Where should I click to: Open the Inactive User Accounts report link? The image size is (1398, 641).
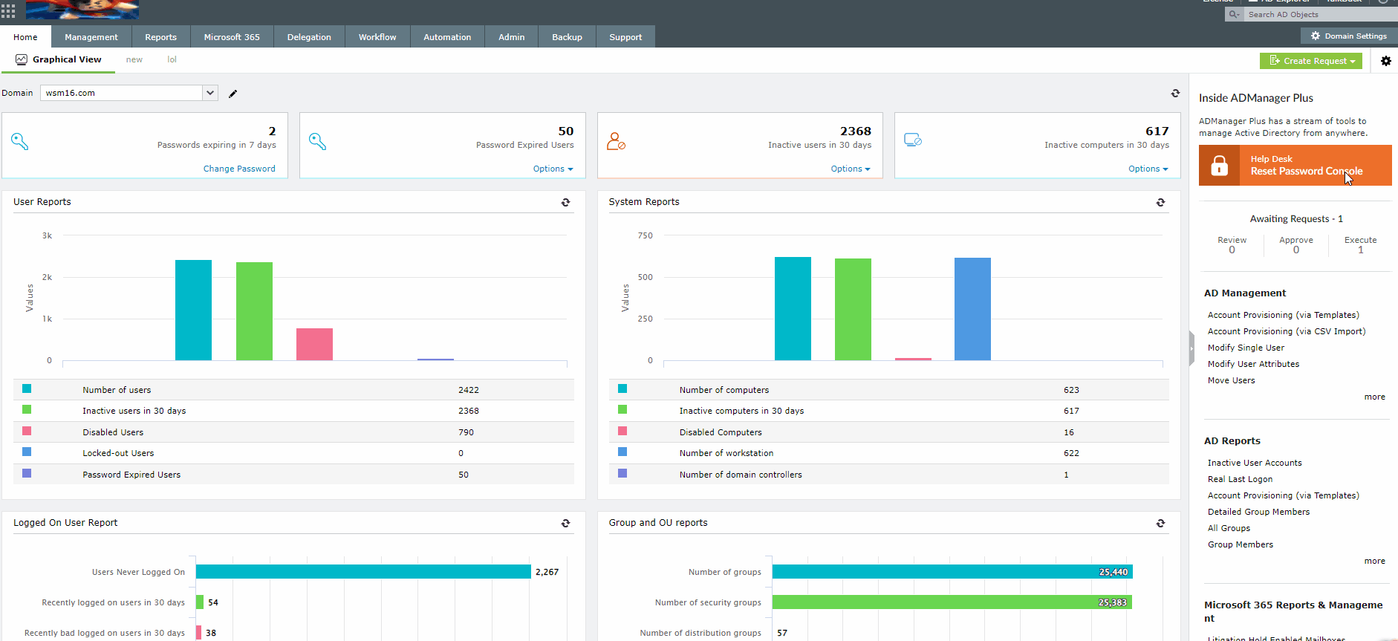coord(1255,463)
